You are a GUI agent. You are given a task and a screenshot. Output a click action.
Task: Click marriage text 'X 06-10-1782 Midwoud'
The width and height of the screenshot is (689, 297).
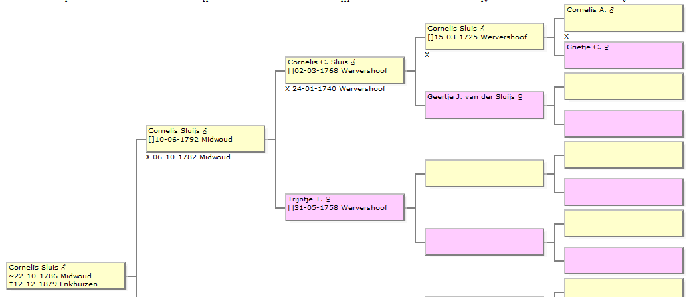point(188,157)
